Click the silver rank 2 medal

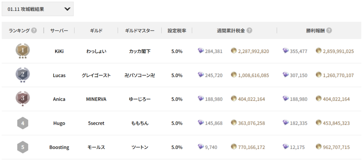(x=23, y=75)
